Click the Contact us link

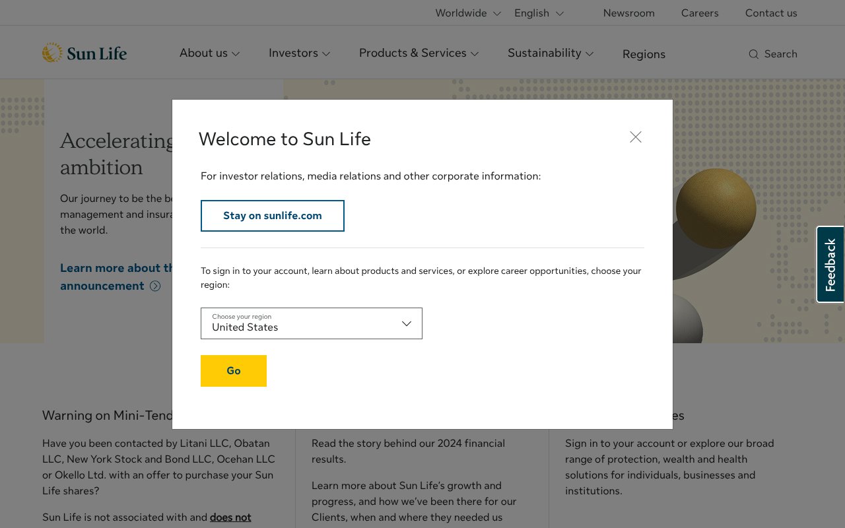771,13
